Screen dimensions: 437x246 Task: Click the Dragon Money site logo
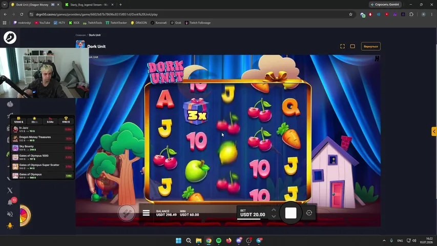click(x=10, y=37)
